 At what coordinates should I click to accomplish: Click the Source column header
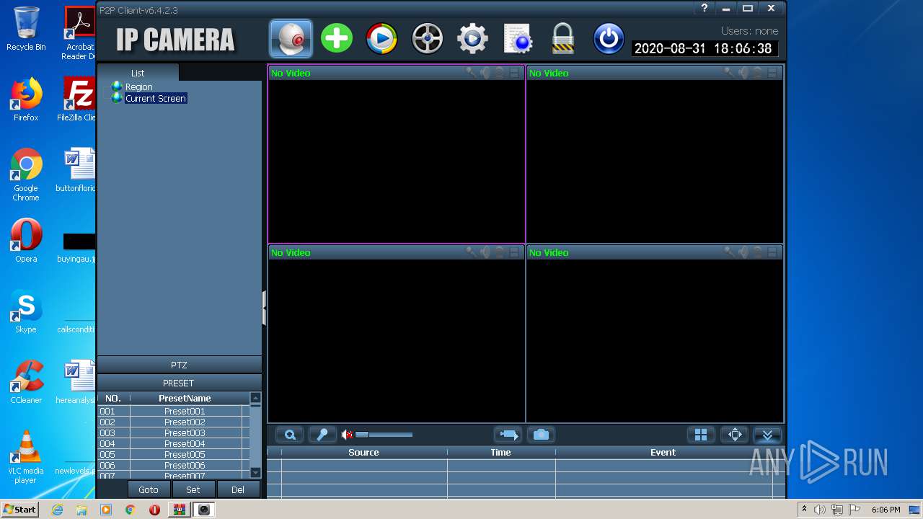click(x=363, y=453)
